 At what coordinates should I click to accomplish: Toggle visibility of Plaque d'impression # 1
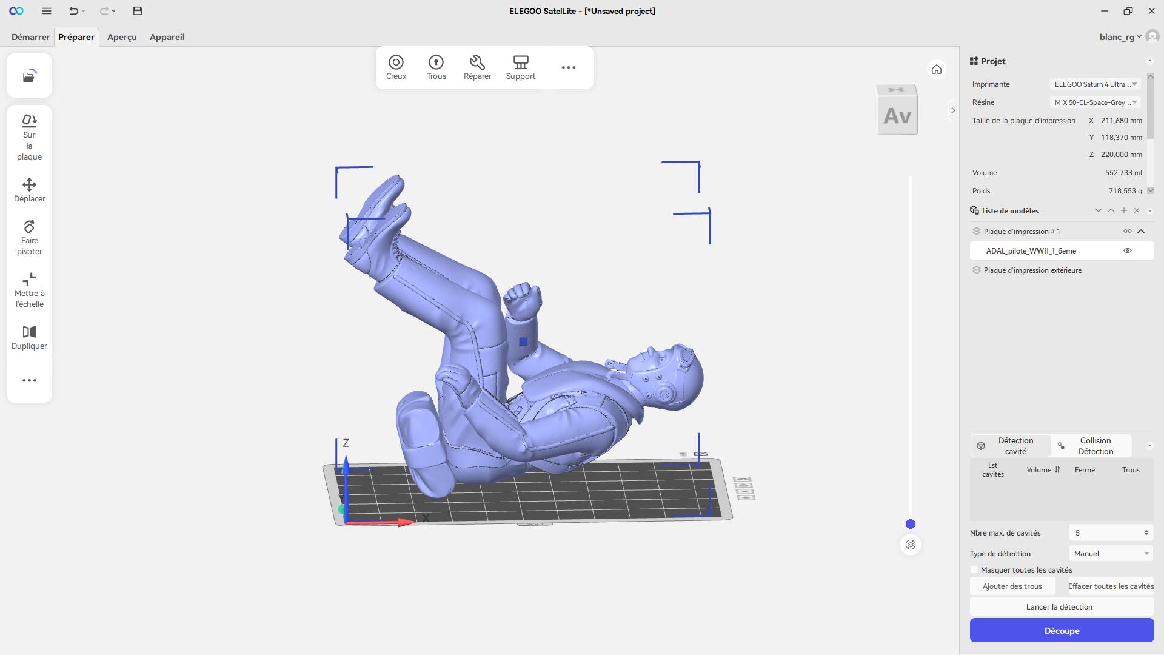1127,231
